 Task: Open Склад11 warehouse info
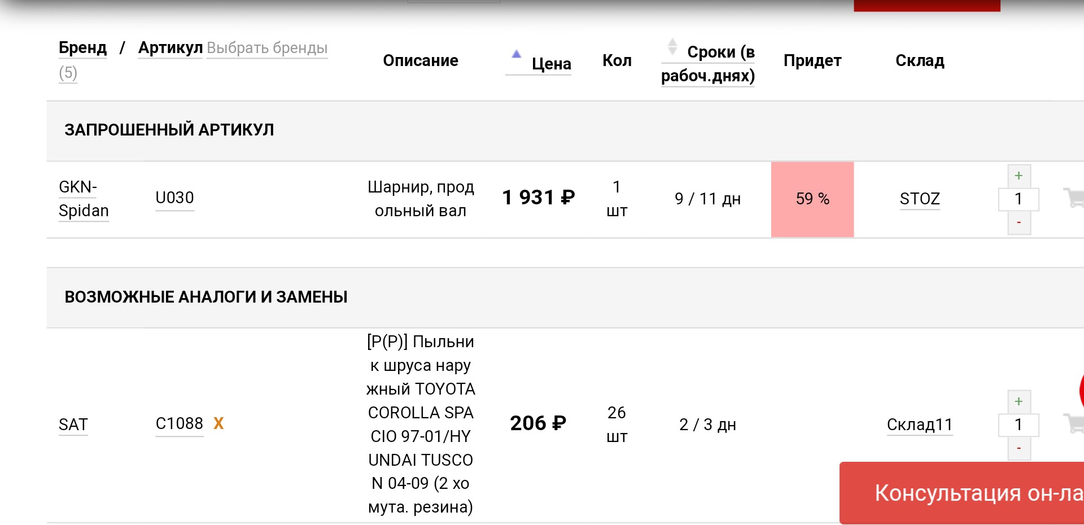point(920,425)
